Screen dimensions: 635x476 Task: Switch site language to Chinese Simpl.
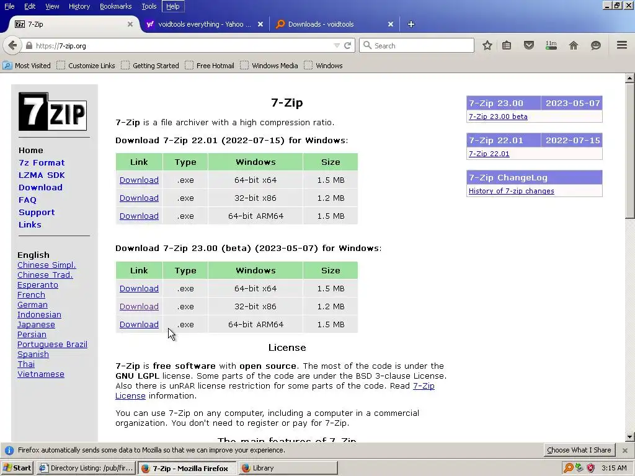coord(47,265)
